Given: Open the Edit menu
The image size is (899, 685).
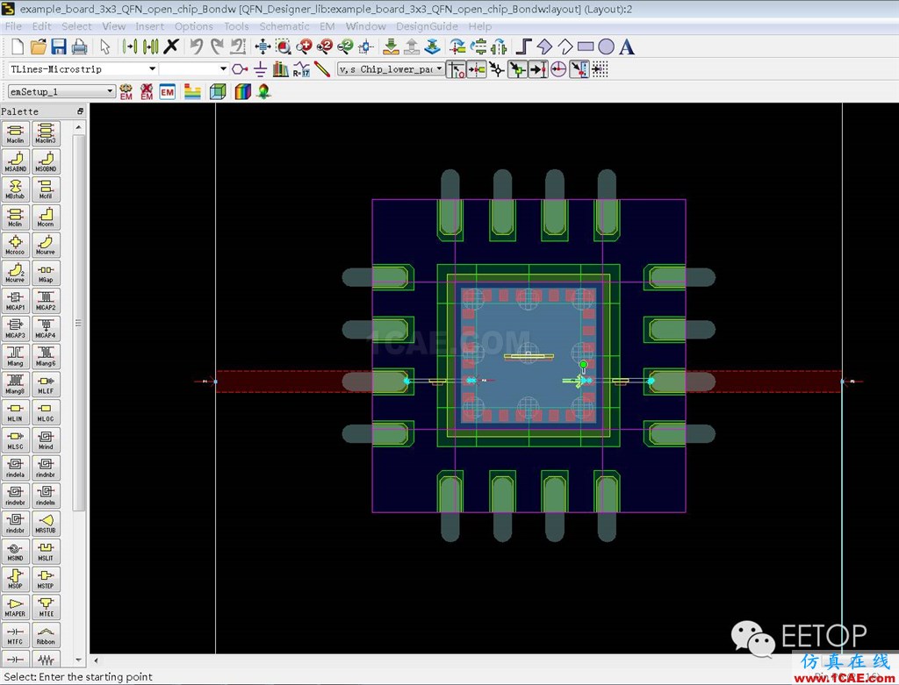Looking at the screenshot, I should pos(41,26).
